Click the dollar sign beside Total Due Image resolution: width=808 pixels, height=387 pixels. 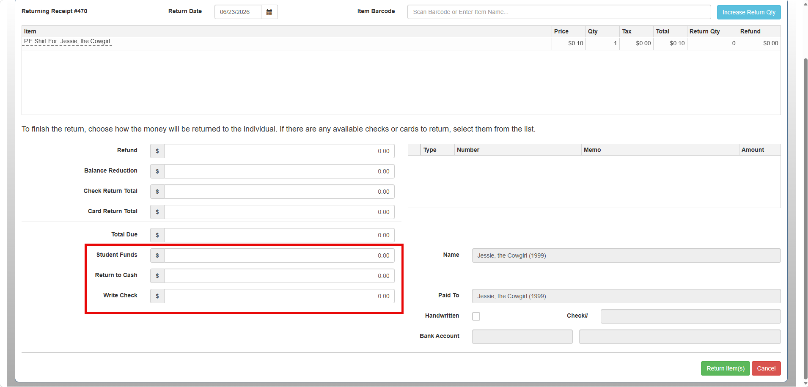tap(157, 235)
